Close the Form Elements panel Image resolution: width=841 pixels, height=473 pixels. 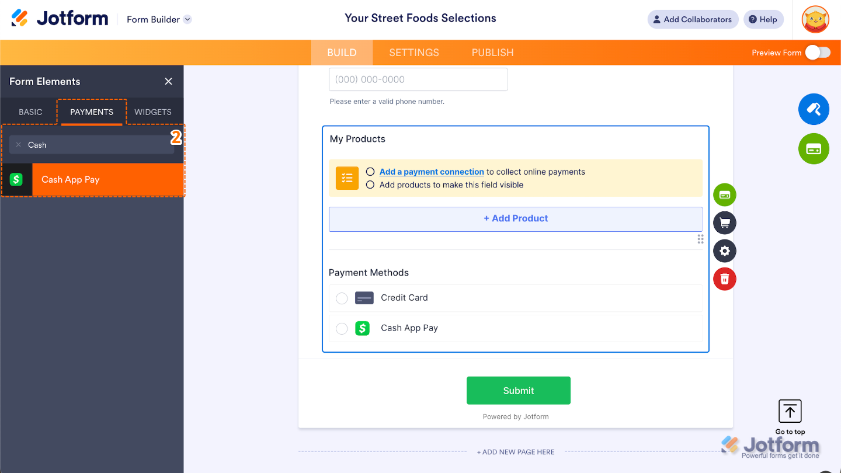point(169,82)
